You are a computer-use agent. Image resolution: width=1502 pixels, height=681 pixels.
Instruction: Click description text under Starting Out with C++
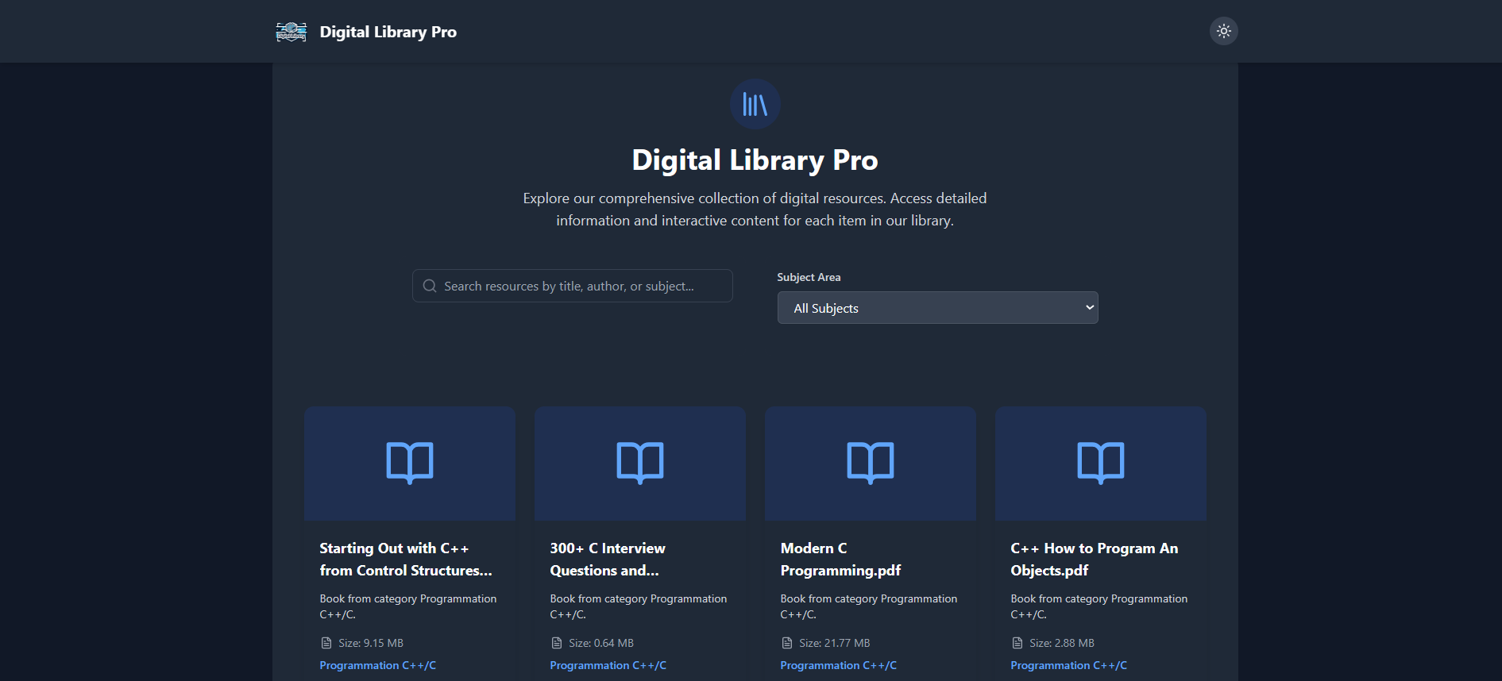(407, 606)
